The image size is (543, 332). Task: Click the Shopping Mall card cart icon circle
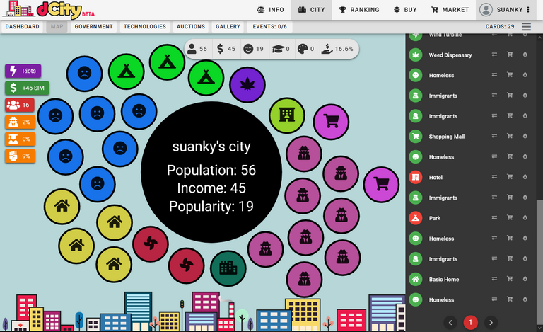pyautogui.click(x=416, y=136)
